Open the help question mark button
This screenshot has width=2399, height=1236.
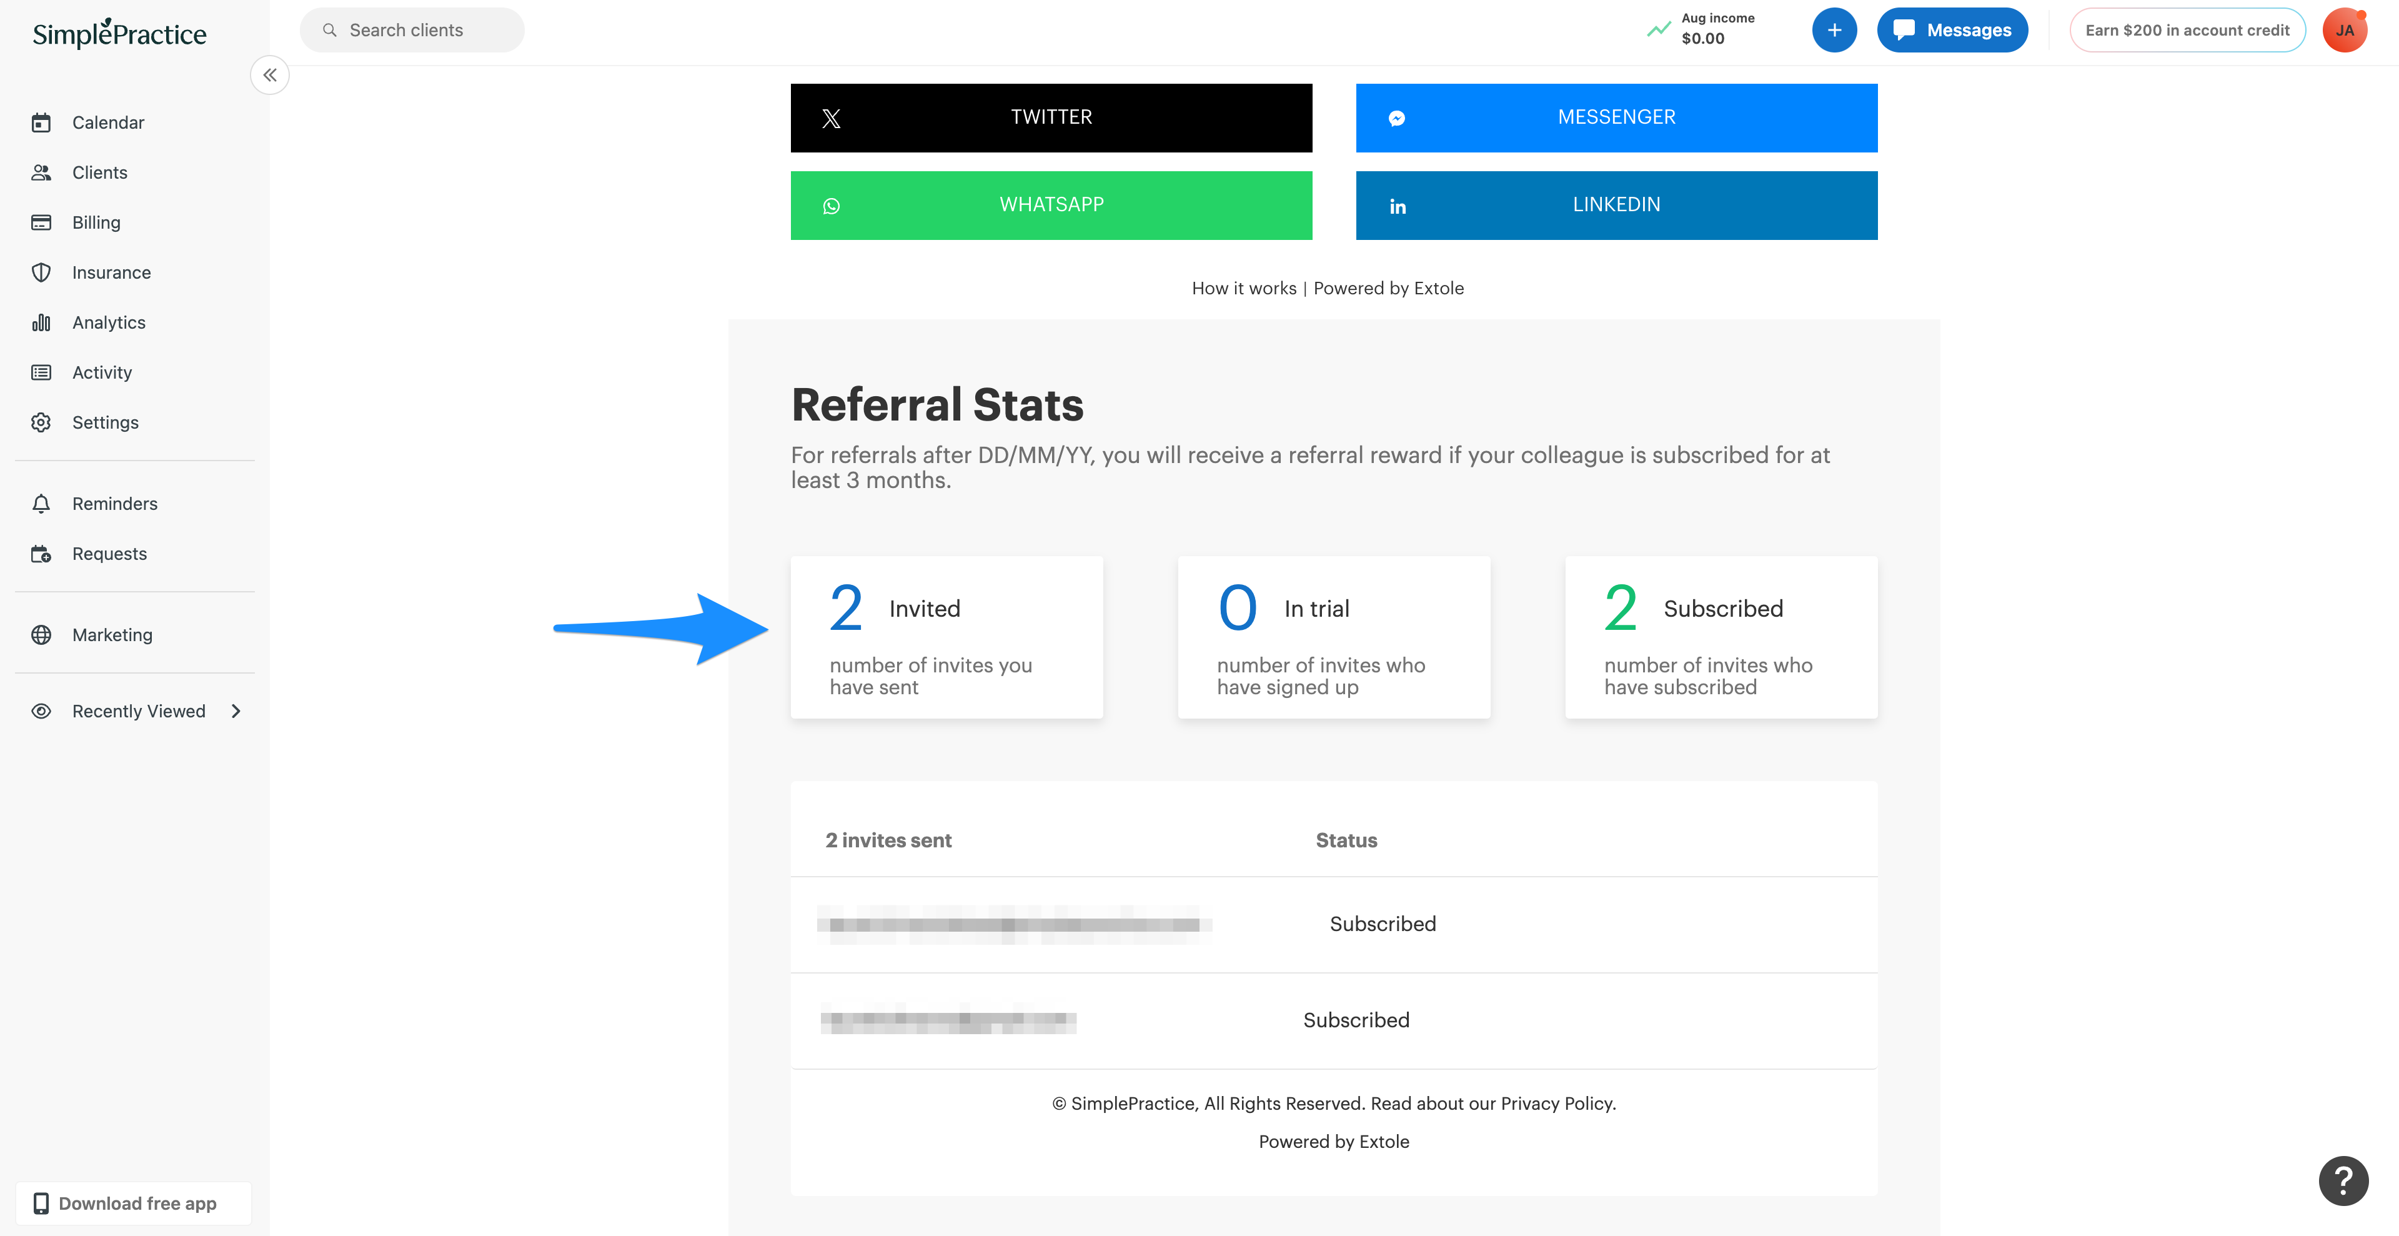[x=2343, y=1181]
